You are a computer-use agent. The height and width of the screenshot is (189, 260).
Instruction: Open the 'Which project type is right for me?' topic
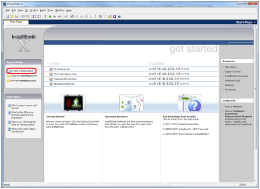(x=24, y=107)
